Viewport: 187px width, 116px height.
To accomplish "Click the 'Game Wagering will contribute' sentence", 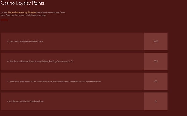I will click(23, 15).
